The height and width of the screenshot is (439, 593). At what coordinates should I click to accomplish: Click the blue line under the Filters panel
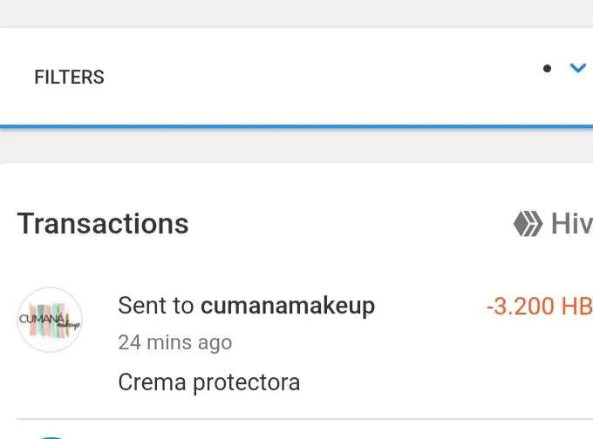click(296, 126)
